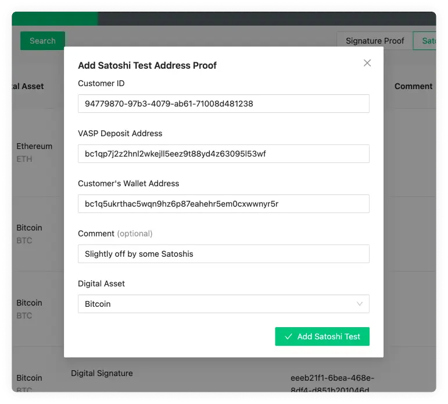Viewport: 448px width, 404px height.
Task: Open the Digital Asset Bitcoin dropdown
Action: [224, 304]
